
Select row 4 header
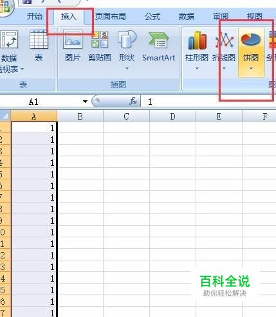point(5,163)
